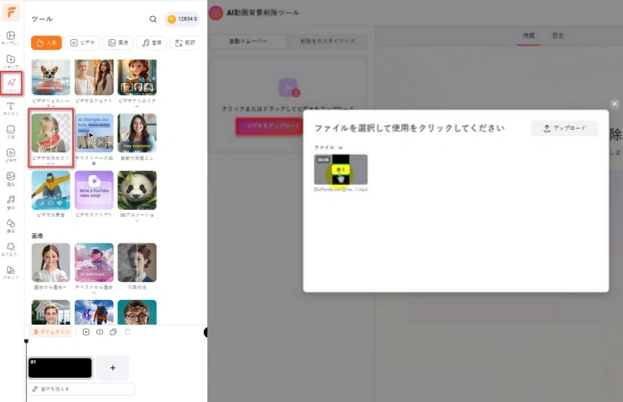Open the snowy mountain hiker tool

(94, 312)
